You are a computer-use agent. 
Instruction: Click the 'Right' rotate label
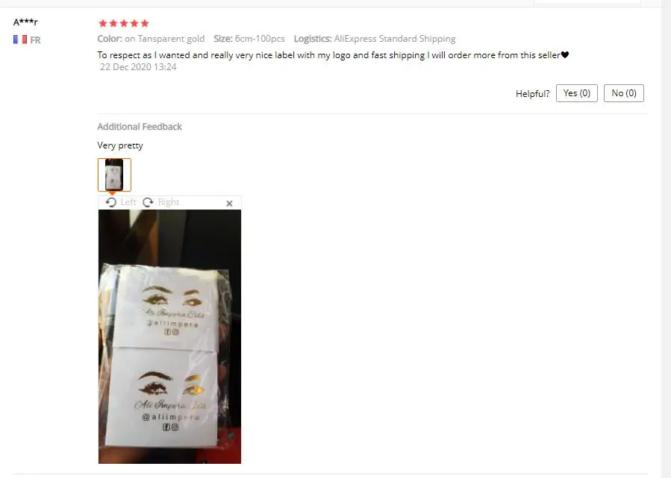[x=169, y=202]
